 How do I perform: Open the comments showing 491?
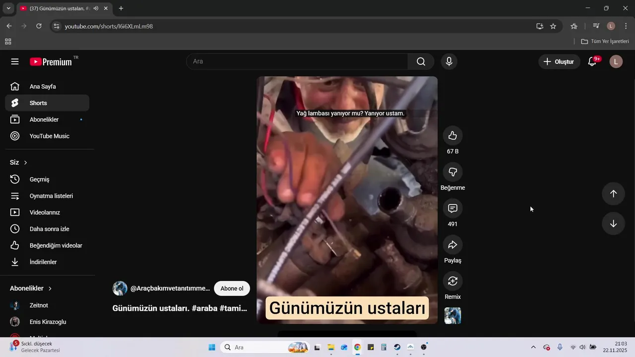pyautogui.click(x=452, y=208)
